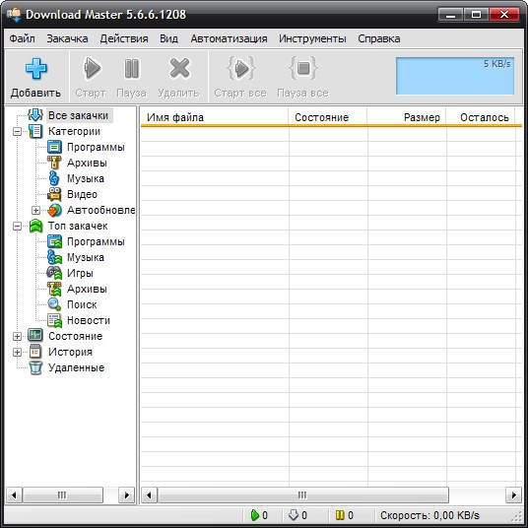Click the green active downloads status icon

tap(255, 515)
